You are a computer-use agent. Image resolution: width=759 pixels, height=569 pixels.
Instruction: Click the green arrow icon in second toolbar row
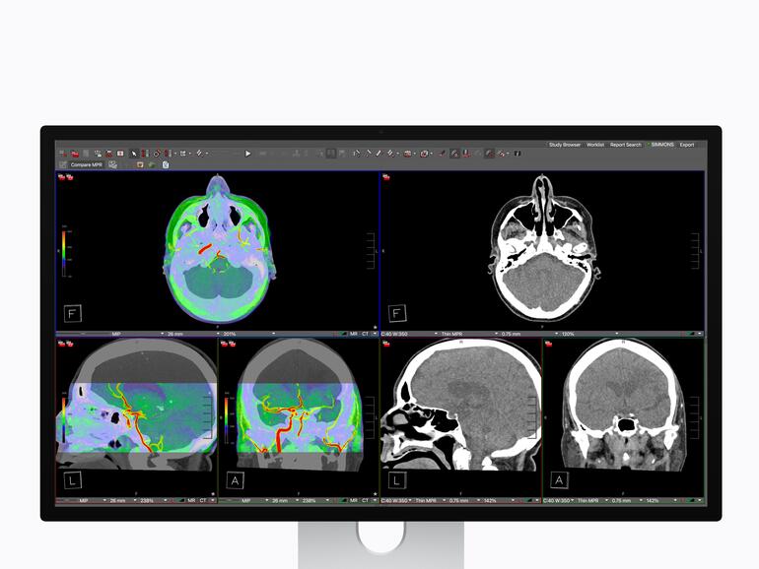pos(152,164)
